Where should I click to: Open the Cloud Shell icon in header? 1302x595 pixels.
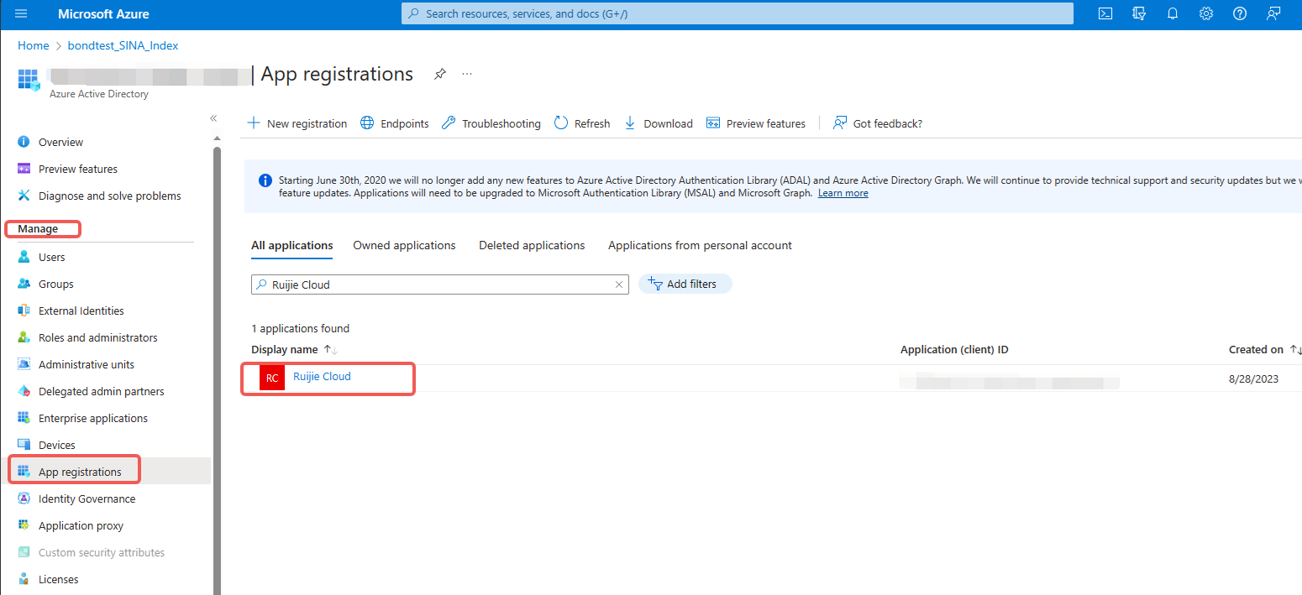point(1106,13)
